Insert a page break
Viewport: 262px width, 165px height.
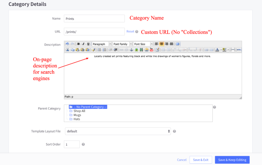tap(233, 50)
